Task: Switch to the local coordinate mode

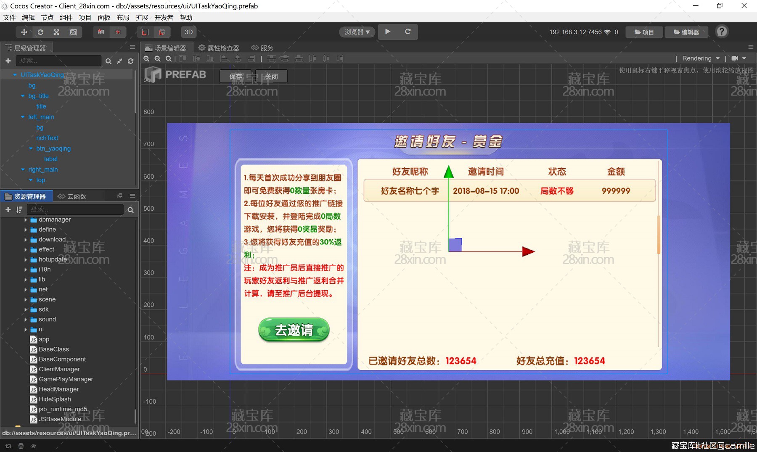Action: (145, 32)
